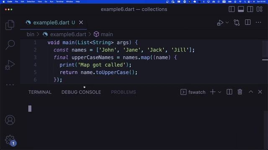Show additional views ellipsis in activity bar
268x150 pixels.
[10, 85]
